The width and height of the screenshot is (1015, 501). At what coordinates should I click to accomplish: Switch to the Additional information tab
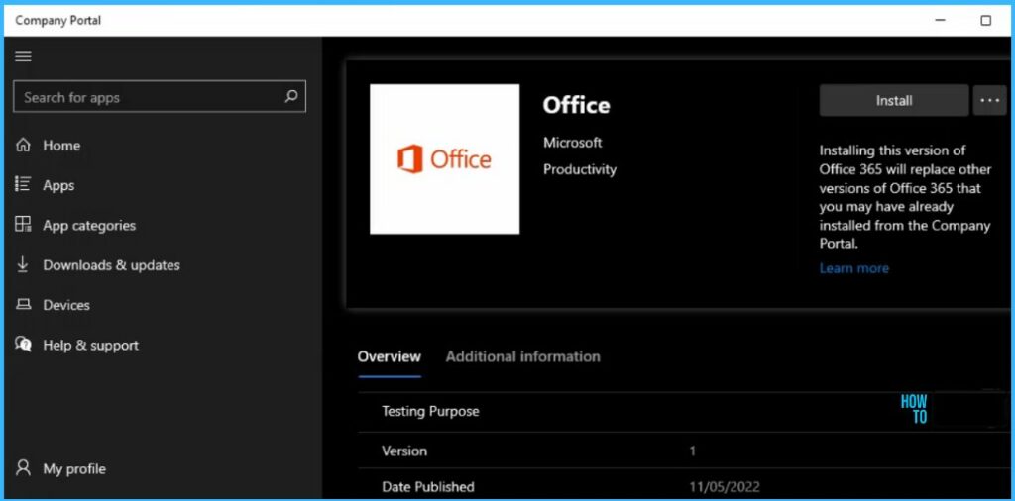coord(523,356)
